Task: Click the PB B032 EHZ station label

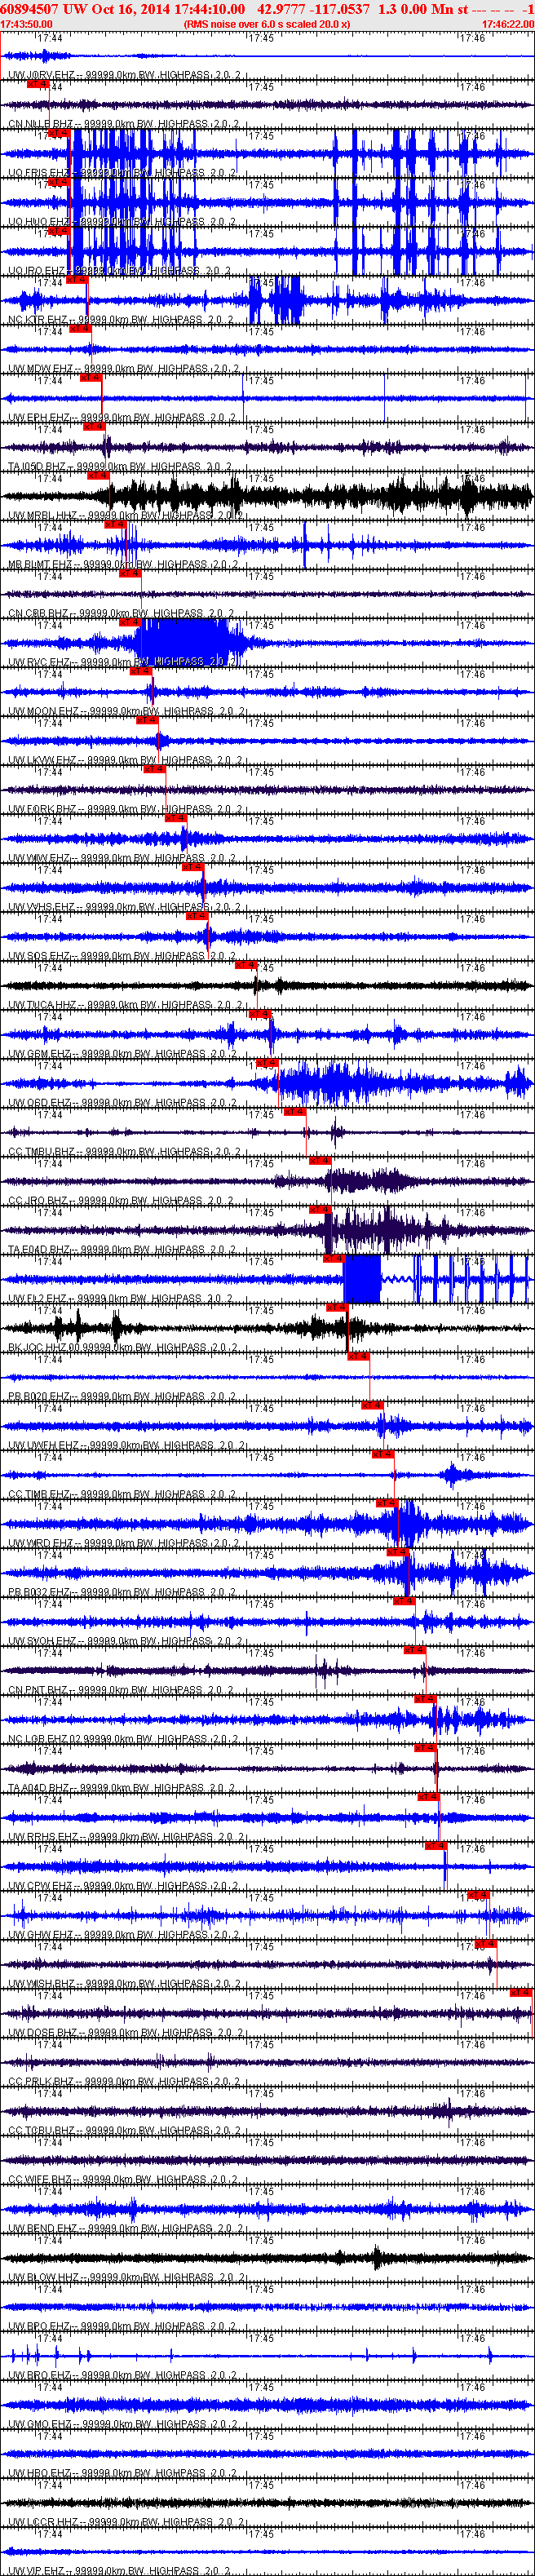Action: [39, 1594]
